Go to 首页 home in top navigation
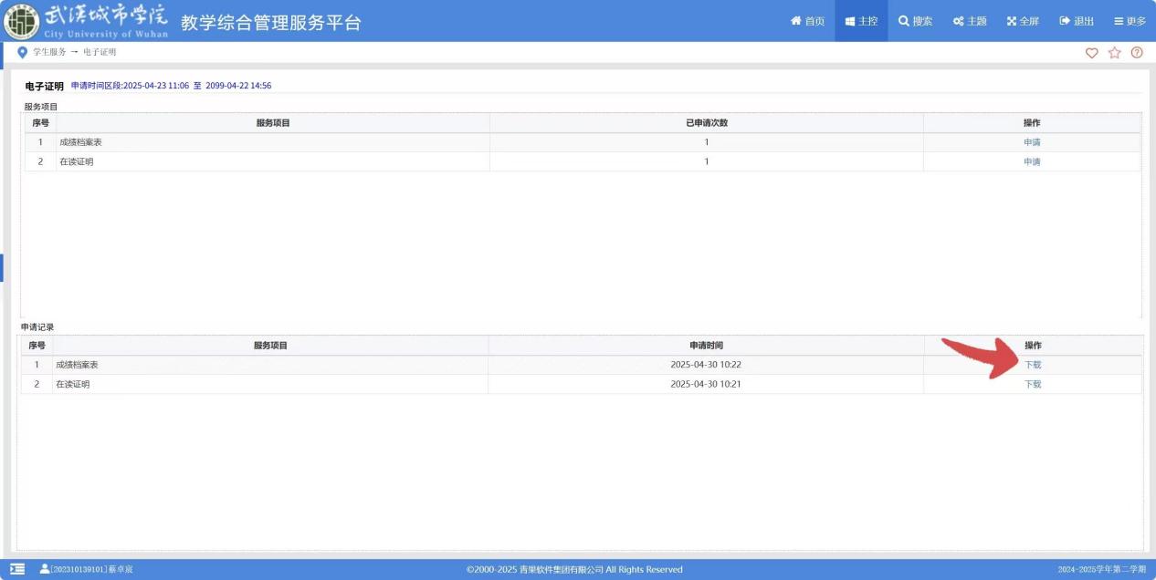The width and height of the screenshot is (1156, 580). coord(807,21)
